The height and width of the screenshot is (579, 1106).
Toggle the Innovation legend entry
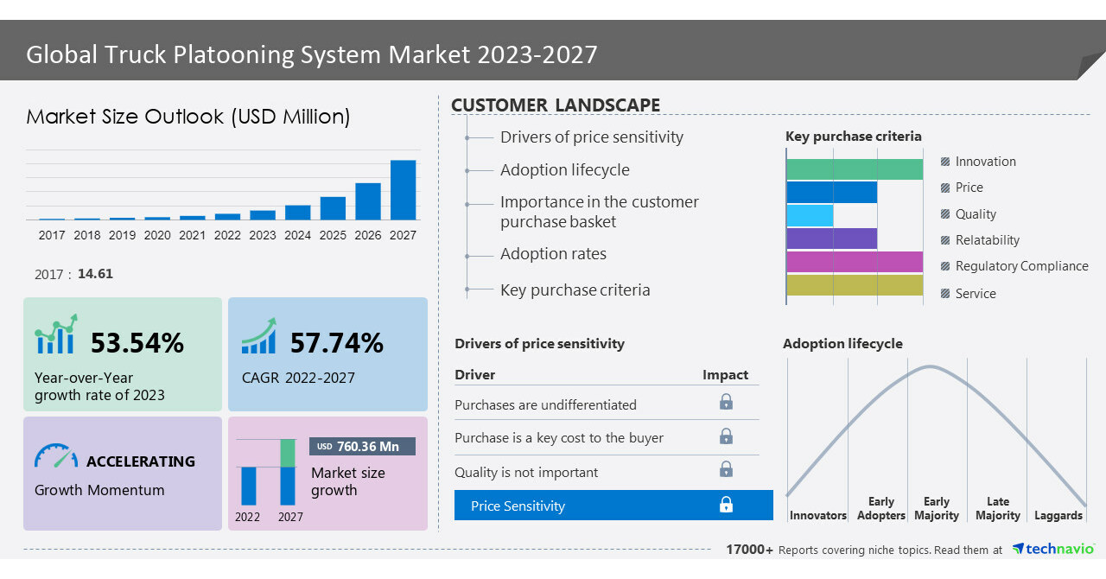pyautogui.click(x=984, y=162)
